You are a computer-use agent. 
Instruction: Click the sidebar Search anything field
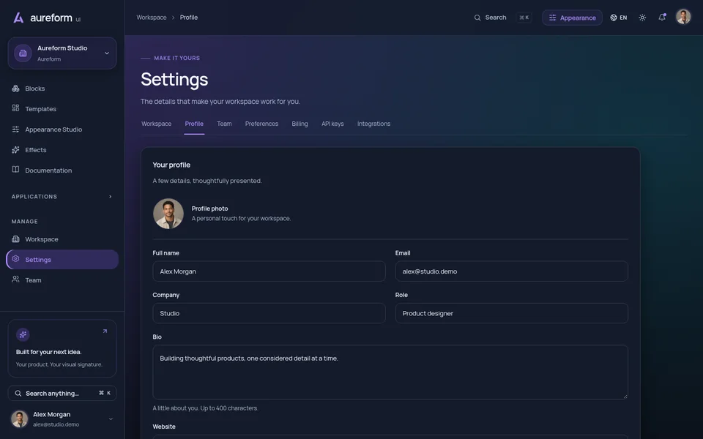tap(62, 394)
